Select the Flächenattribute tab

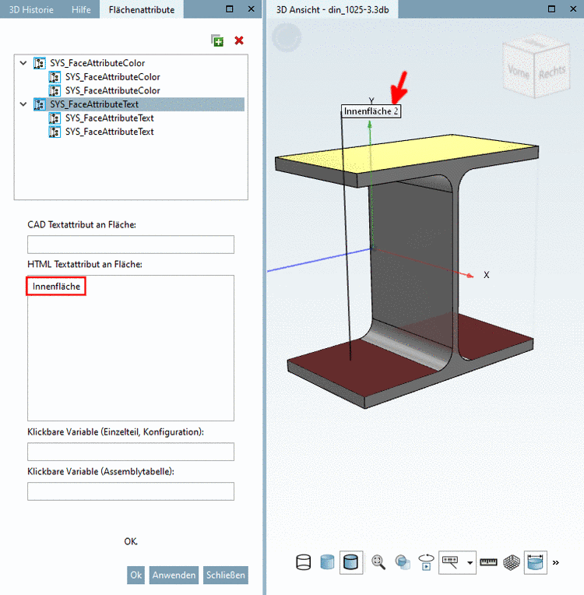[x=142, y=9]
